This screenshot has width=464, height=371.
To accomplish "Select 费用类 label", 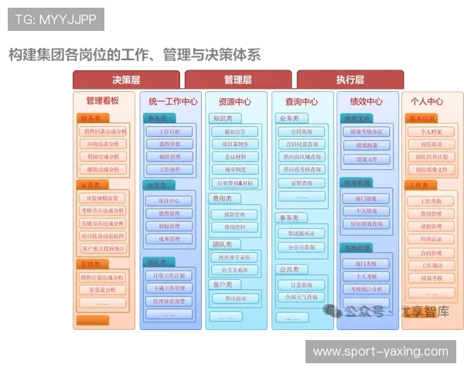I will click(224, 199).
